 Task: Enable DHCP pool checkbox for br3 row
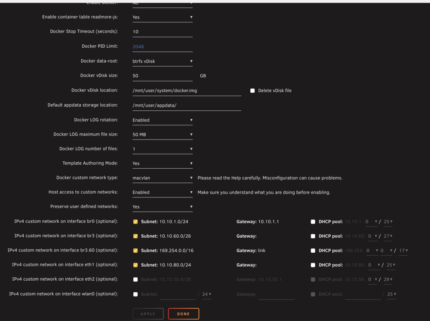click(x=313, y=236)
